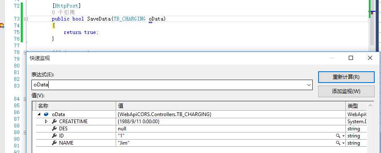Open the visualizer magnifier for NAME value
Image resolution: width=381 pixels, height=153 pixels.
click(338, 143)
